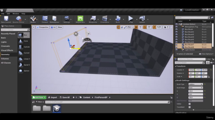Screen dimensions: 215x120
Task: Click the Import button
Action: [x=52, y=97]
